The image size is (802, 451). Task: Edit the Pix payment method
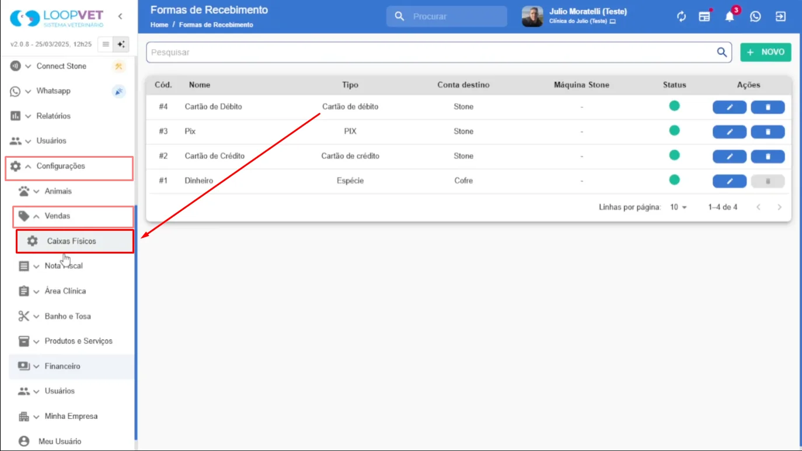pyautogui.click(x=730, y=131)
